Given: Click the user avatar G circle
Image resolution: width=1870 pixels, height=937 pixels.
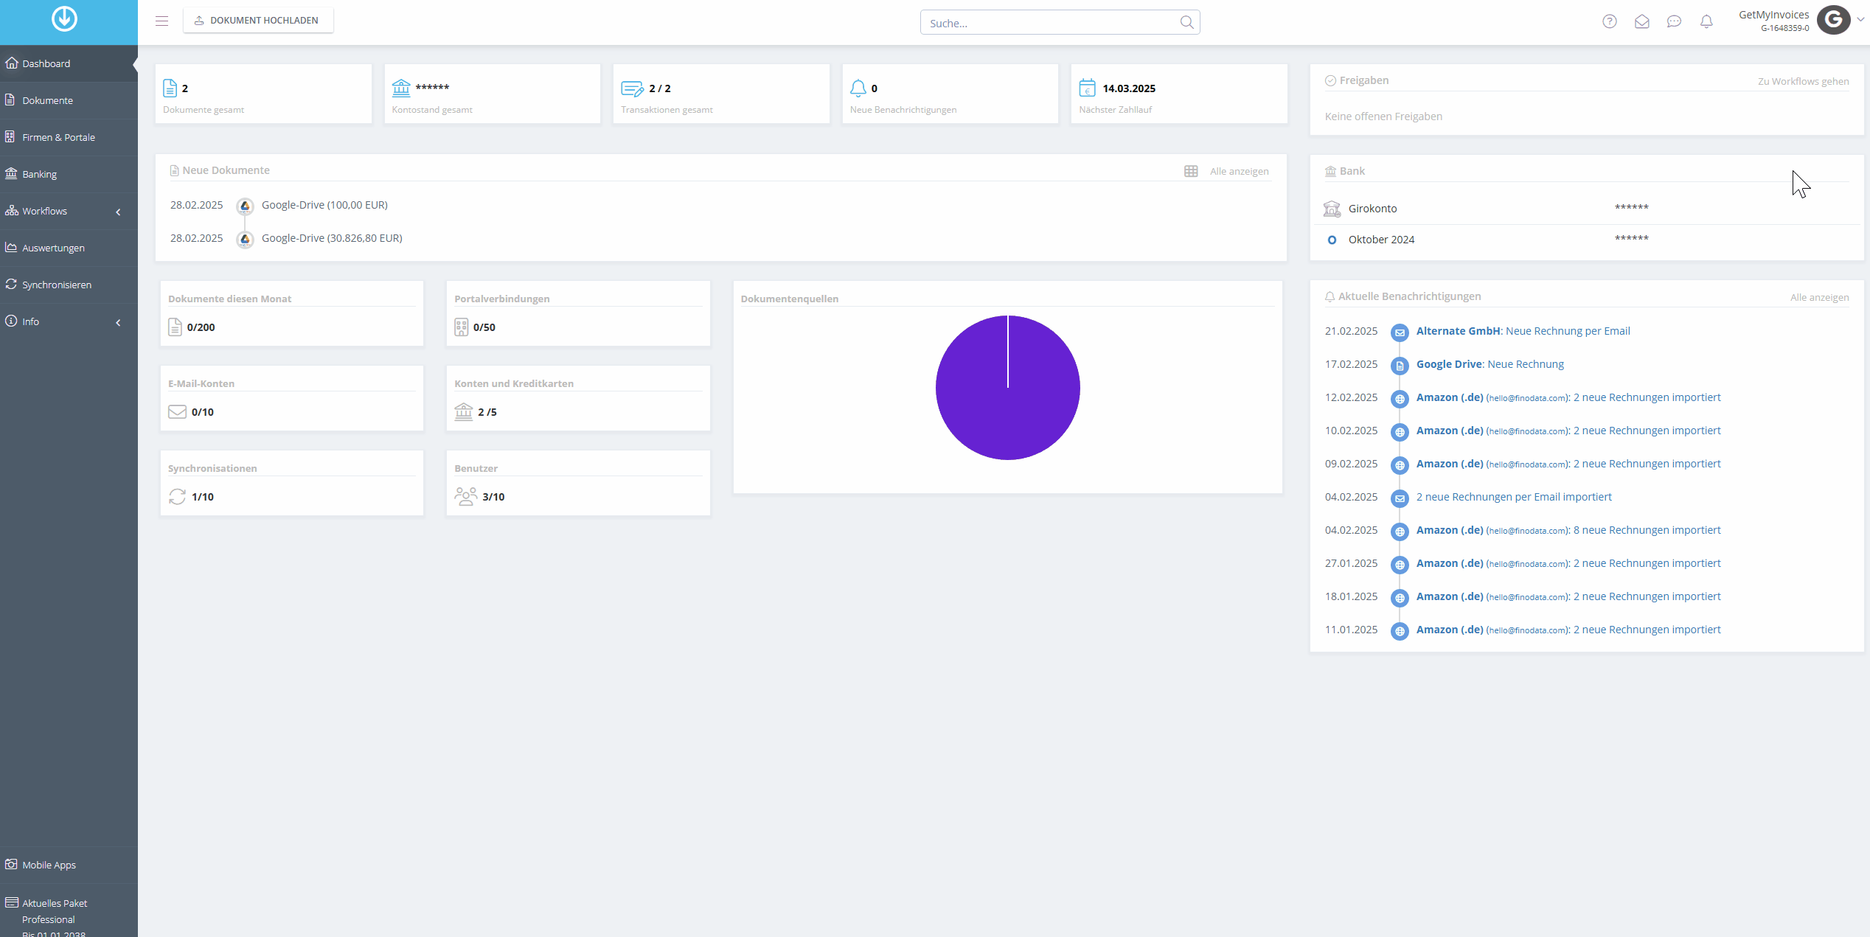Looking at the screenshot, I should (x=1834, y=20).
